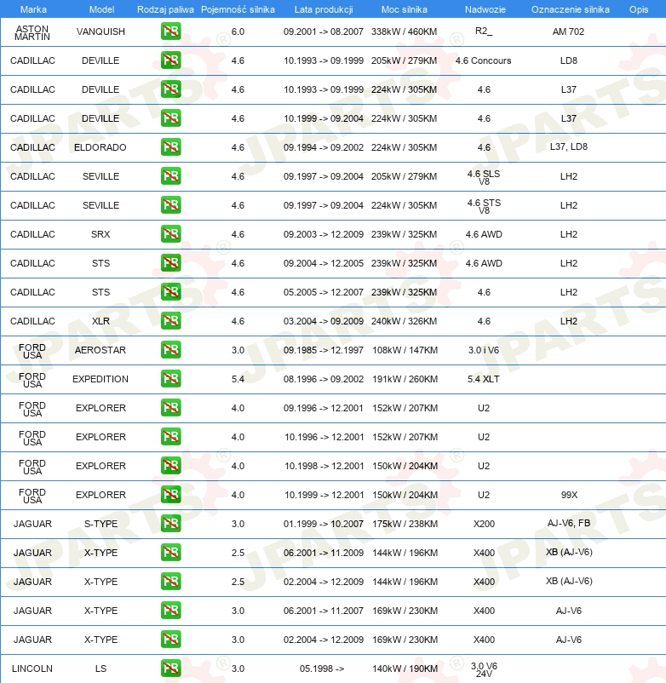Click the Rodzaj paliwa column header

(x=165, y=9)
